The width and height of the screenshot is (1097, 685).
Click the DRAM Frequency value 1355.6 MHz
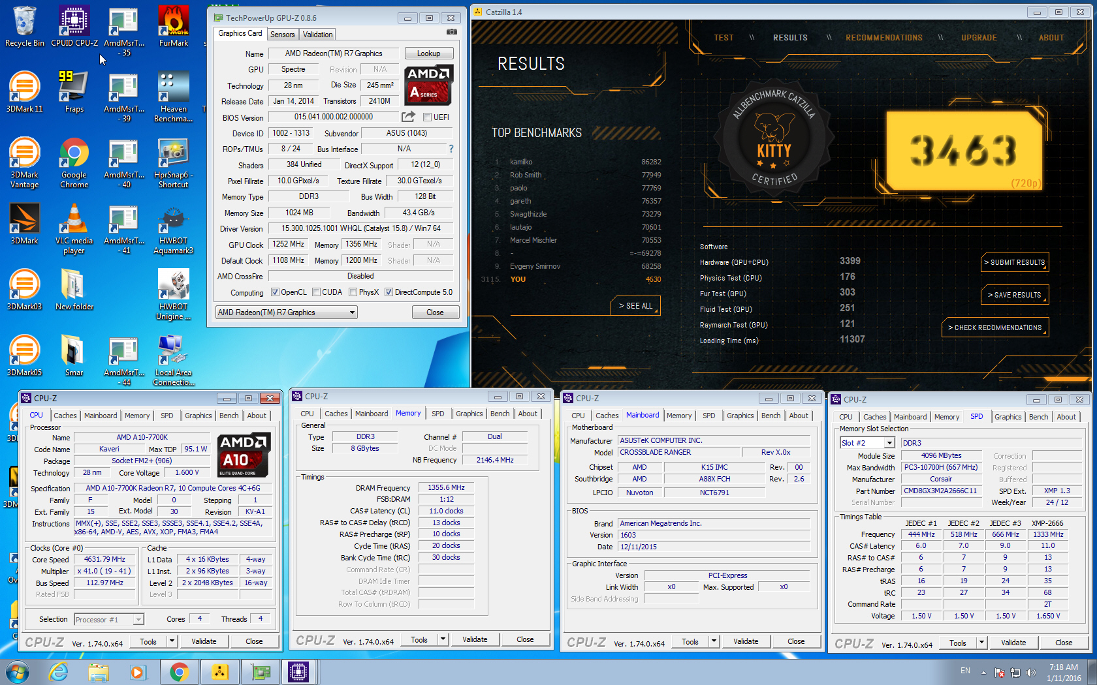[447, 487]
